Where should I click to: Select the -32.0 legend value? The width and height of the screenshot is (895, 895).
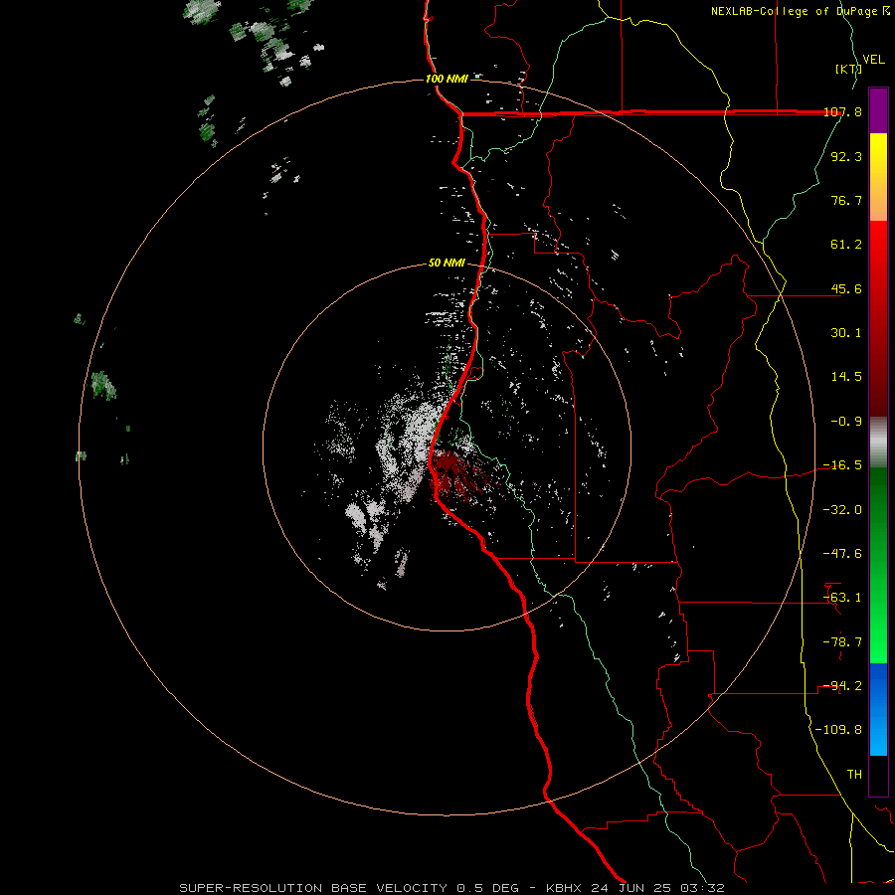[x=842, y=510]
